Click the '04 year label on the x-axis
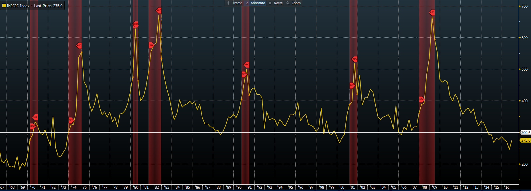The image size is (531, 191). [383, 187]
